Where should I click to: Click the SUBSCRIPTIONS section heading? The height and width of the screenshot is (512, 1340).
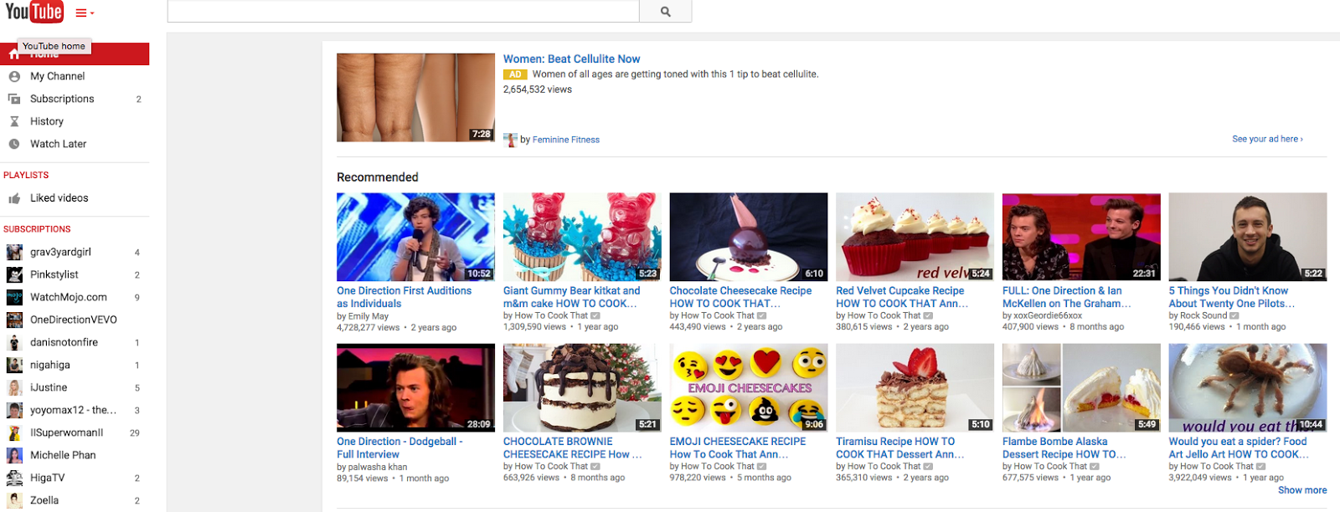pos(37,228)
